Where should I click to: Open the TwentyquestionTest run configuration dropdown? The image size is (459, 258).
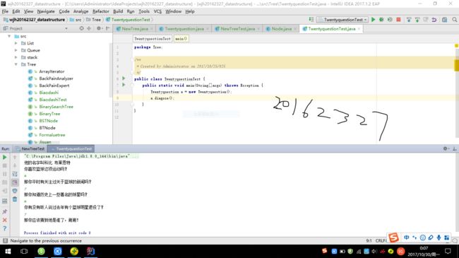click(x=342, y=20)
